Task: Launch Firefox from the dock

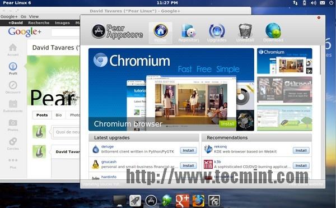Action: [198, 201]
